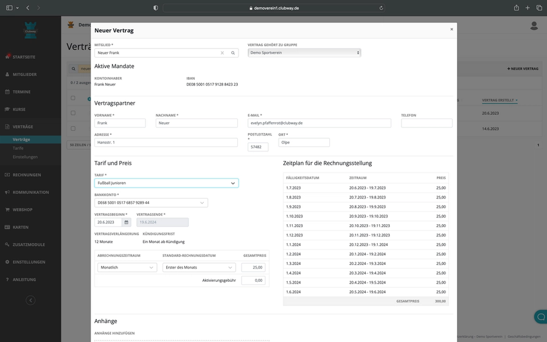Viewport: 547px width, 342px height.
Task: Check the second contract row checkbox
Action: coord(73,129)
